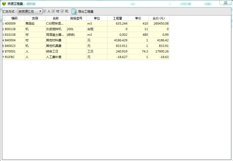Image resolution: width=233 pixels, height=161 pixels.
Task: Select code cell 840023
Action: point(14,46)
